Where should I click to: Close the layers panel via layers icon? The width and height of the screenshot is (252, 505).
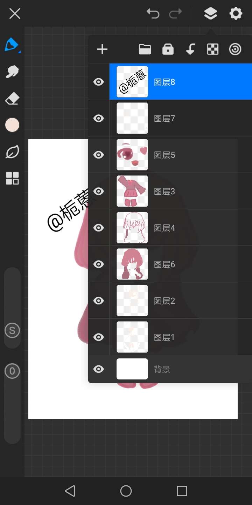210,14
